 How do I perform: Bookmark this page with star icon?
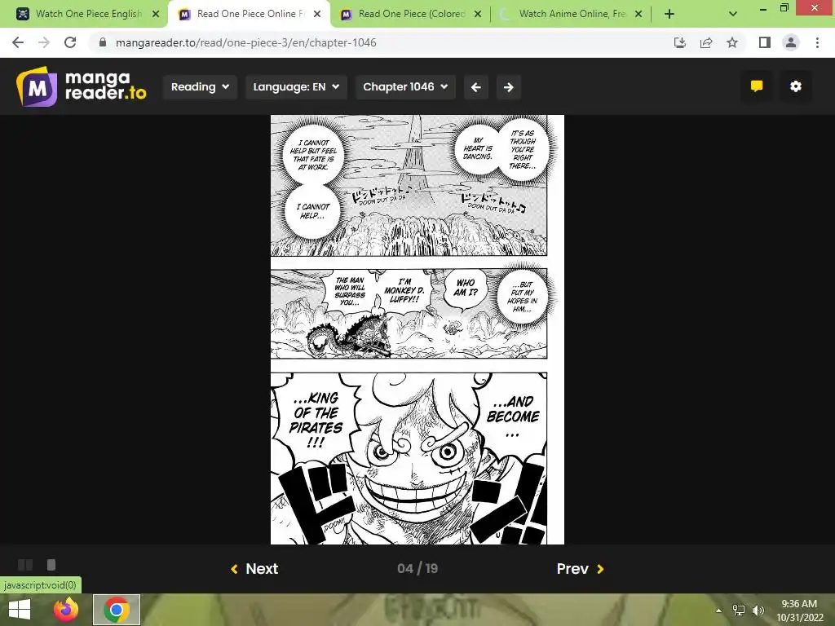732,42
